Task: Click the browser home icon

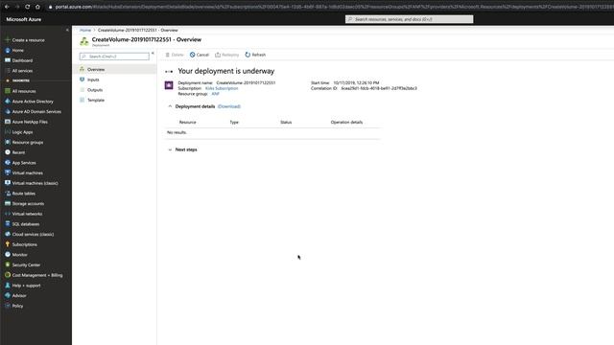Action: pyautogui.click(x=37, y=7)
